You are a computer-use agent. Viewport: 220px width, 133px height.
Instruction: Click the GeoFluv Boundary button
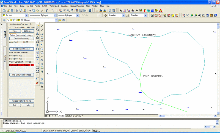[x=22, y=38]
